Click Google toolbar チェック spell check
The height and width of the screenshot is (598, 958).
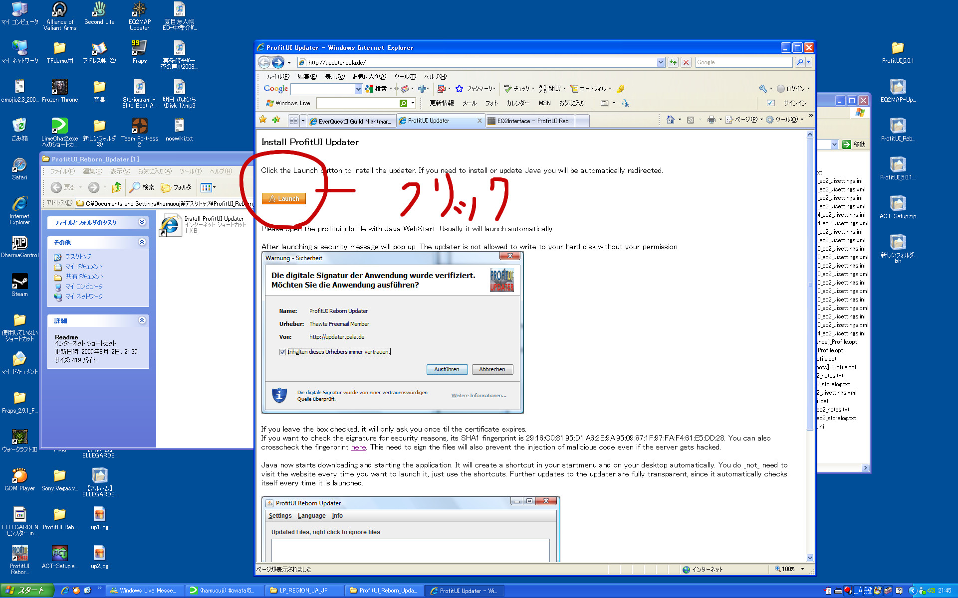pos(517,89)
